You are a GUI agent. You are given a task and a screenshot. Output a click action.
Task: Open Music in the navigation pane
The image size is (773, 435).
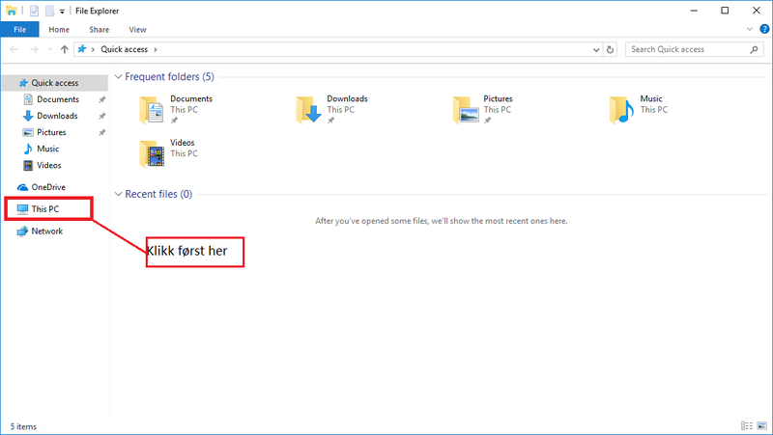pyautogui.click(x=47, y=149)
